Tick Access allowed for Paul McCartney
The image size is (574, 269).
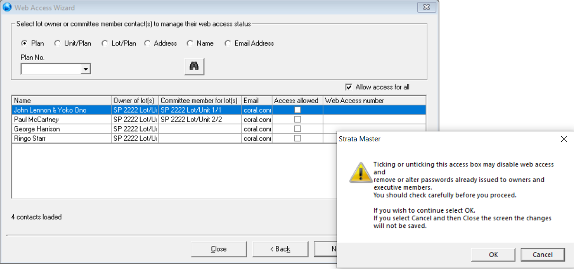click(298, 119)
